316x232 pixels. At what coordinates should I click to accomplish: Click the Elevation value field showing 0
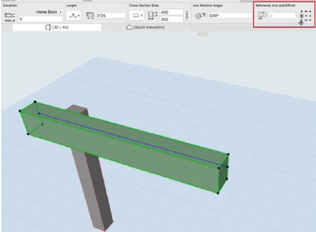pyautogui.click(x=41, y=19)
